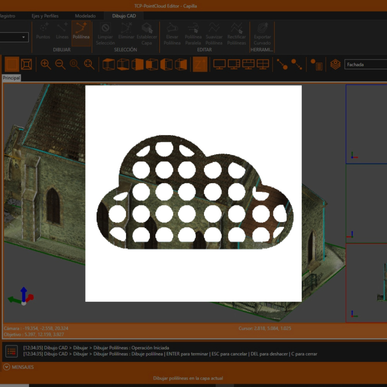Choose four-pane viewport layout
Image resolution: width=387 pixels, height=387 pixels.
coord(263,64)
